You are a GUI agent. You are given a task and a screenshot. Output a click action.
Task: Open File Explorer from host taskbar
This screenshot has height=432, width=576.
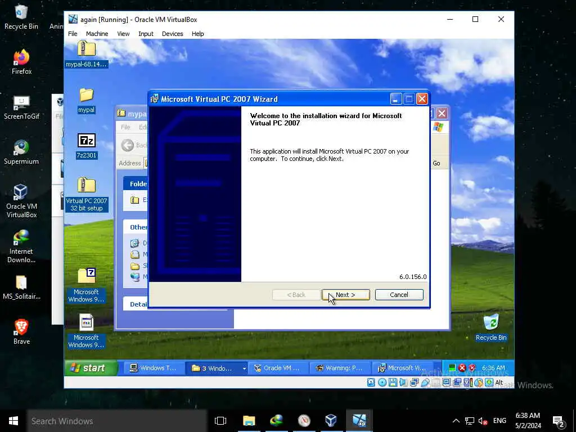[249, 421]
